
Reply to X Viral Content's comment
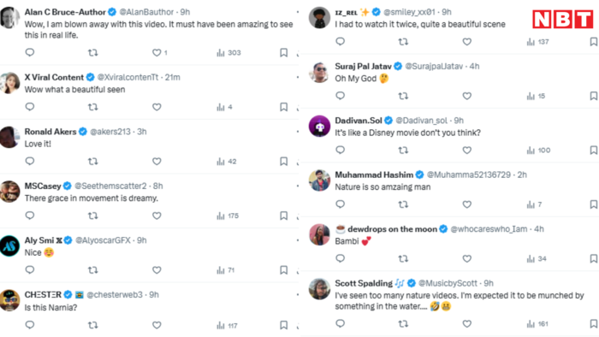tap(30, 107)
